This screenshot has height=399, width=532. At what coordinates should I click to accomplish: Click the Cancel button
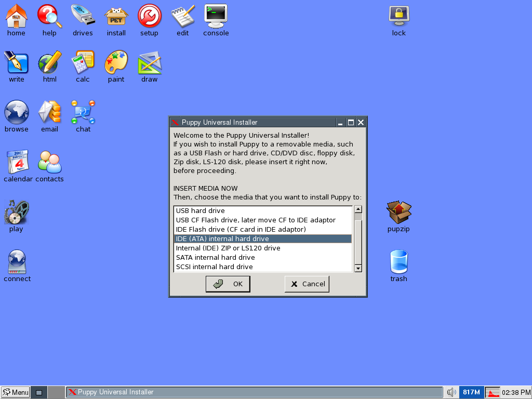point(307,284)
